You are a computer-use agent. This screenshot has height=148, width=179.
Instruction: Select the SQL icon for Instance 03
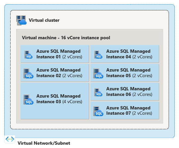point(28,100)
